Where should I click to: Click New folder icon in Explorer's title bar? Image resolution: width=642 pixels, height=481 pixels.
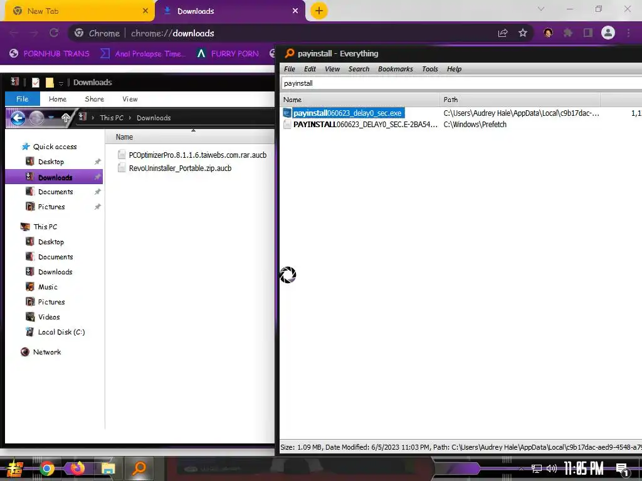point(50,83)
